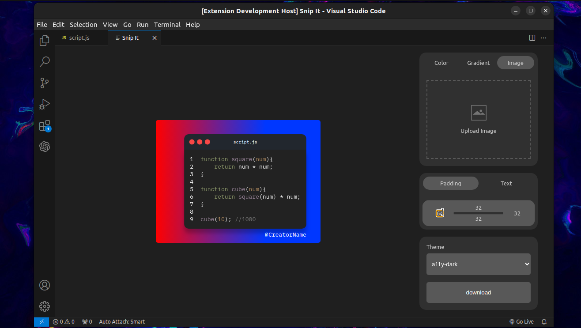The width and height of the screenshot is (581, 328).
Task: Click the download button
Action: 479,292
